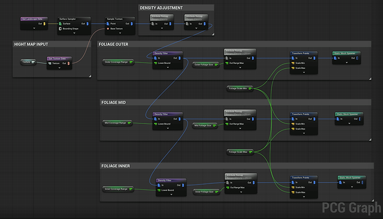This screenshot has height=219, width=383.
Task: Select the Foliage Scale Max parameter node
Action: [240, 152]
